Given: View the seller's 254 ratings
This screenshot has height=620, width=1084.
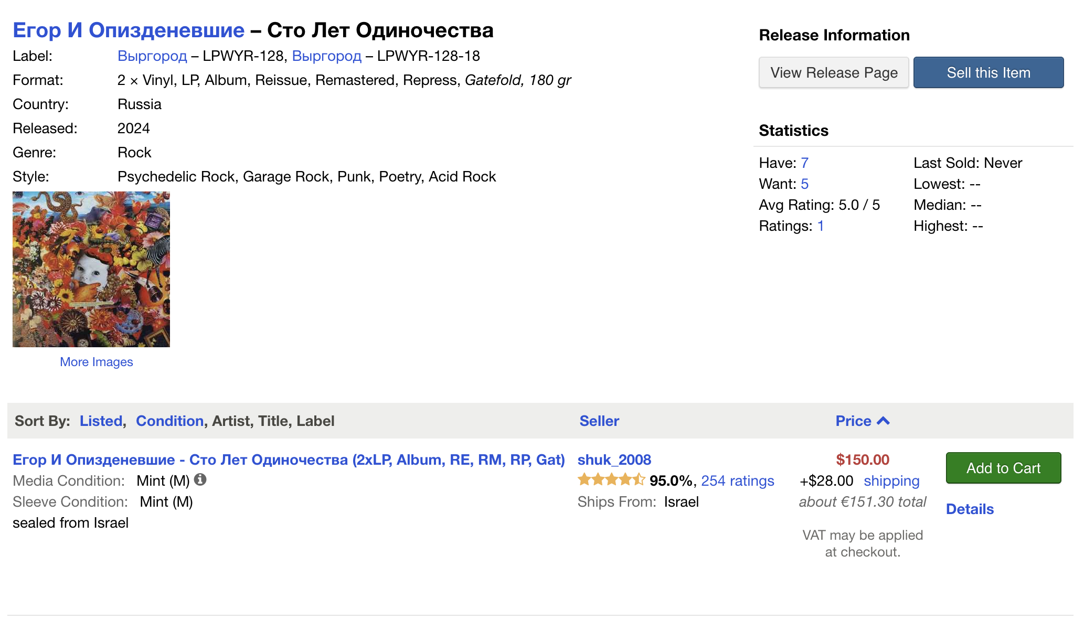Looking at the screenshot, I should click(x=737, y=480).
